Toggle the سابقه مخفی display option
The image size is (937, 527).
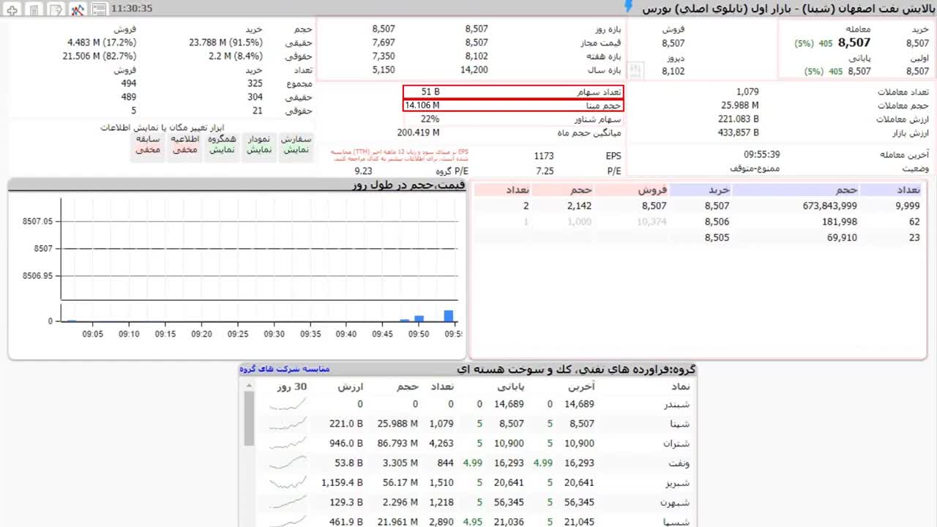[x=148, y=144]
